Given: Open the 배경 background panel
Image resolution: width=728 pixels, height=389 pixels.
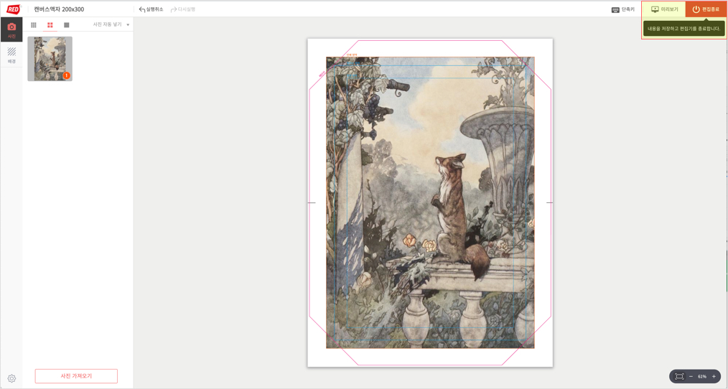Looking at the screenshot, I should [x=11, y=55].
